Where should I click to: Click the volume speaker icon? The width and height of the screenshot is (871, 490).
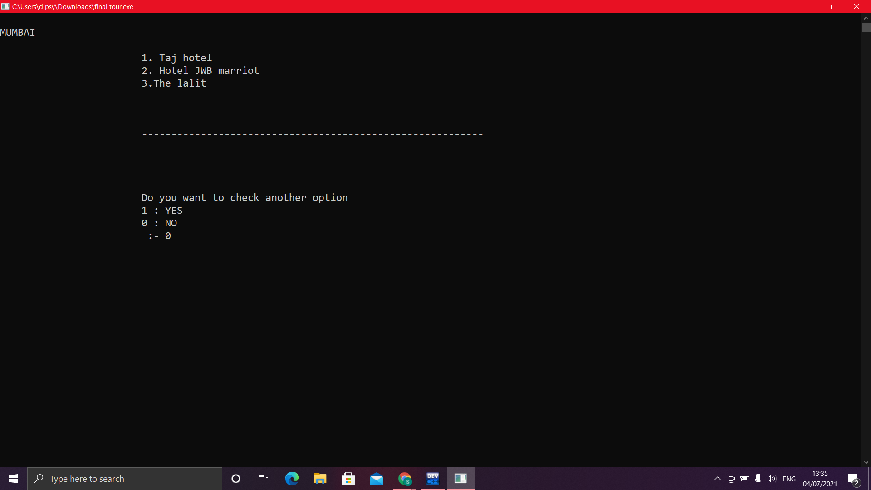771,479
